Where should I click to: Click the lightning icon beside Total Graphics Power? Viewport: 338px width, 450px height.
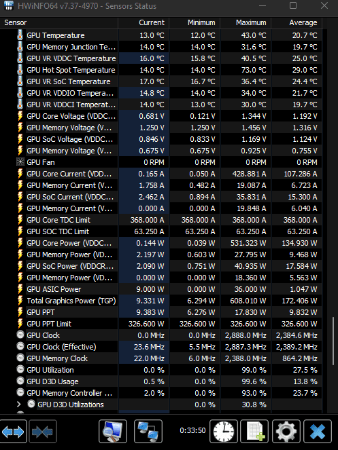coord(20,301)
